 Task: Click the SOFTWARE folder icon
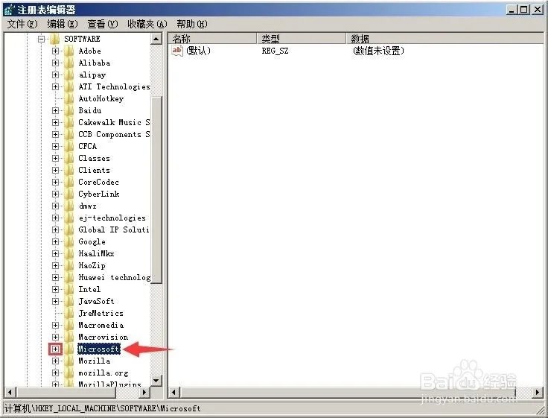click(x=55, y=39)
